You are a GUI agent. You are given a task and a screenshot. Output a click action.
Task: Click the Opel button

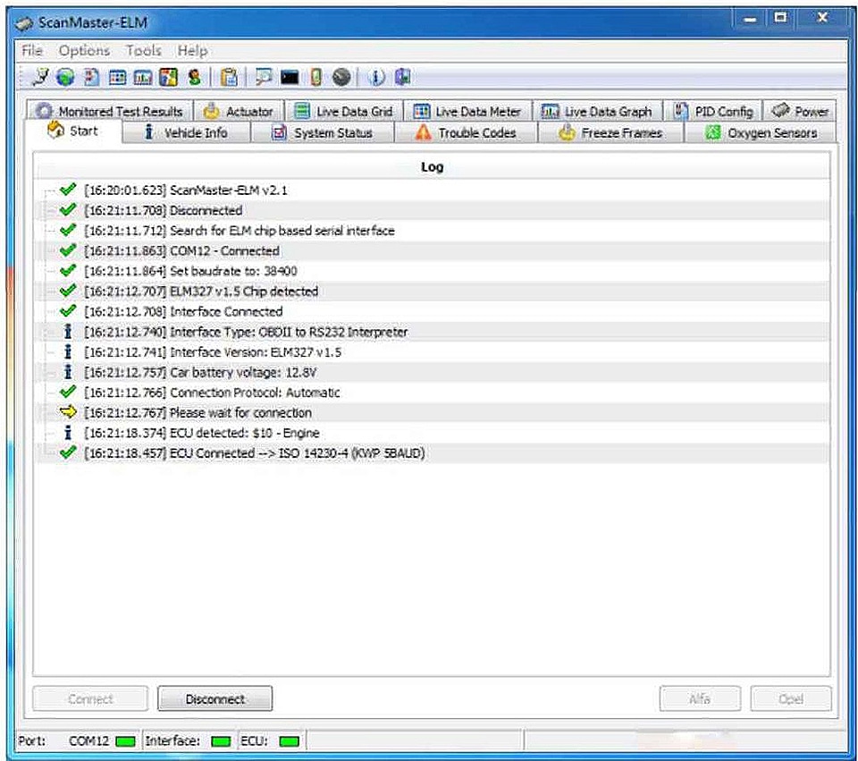(x=791, y=698)
